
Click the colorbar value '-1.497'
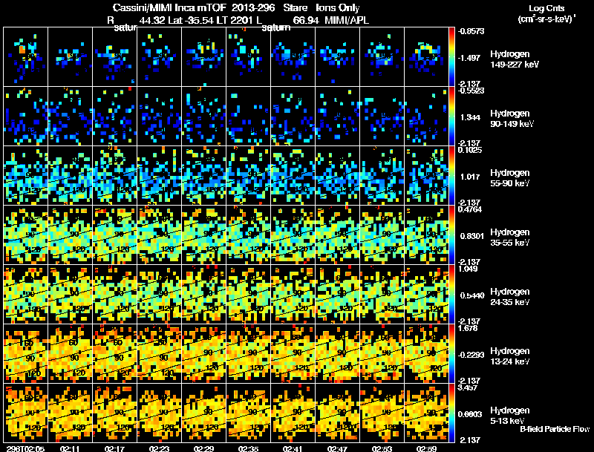tap(470, 58)
